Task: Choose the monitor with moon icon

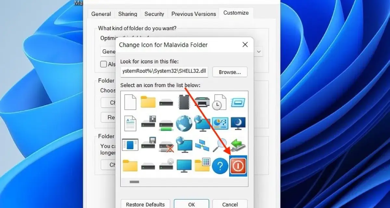Action: [238, 123]
